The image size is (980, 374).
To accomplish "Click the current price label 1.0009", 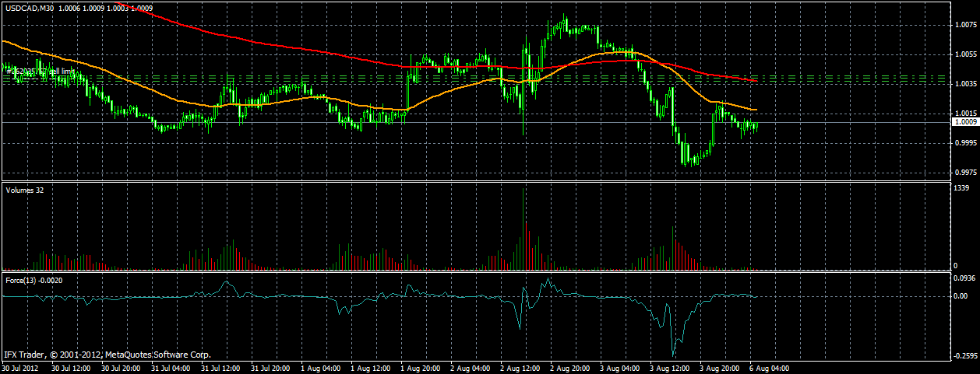I will [x=966, y=122].
